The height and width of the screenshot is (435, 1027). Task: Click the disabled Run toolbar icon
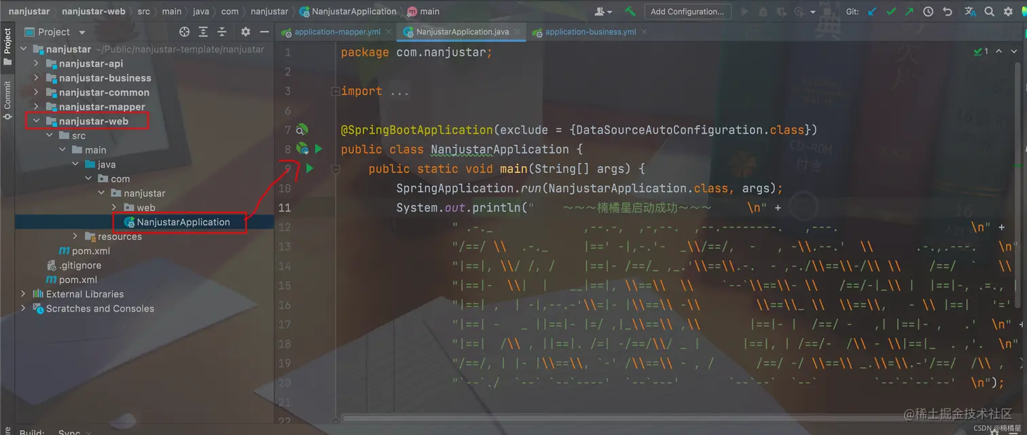745,12
